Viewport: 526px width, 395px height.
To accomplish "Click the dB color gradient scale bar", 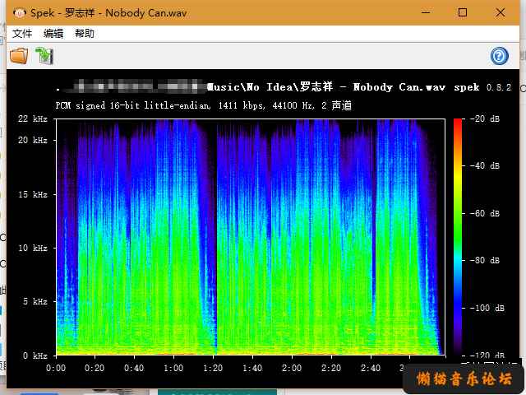I will pyautogui.click(x=458, y=237).
